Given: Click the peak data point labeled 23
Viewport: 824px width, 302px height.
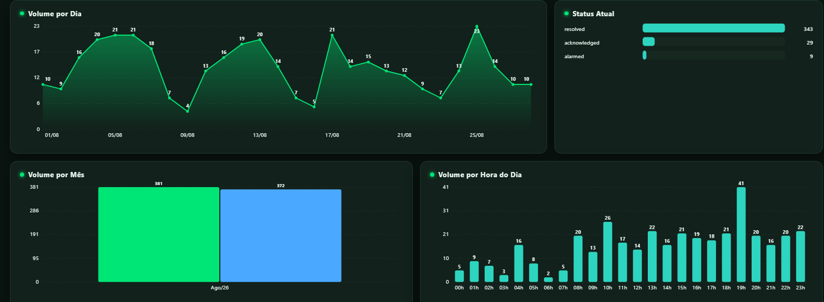Looking at the screenshot, I should 477,26.
